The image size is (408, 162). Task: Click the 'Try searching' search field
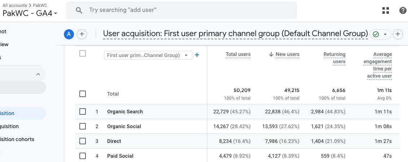188,10
